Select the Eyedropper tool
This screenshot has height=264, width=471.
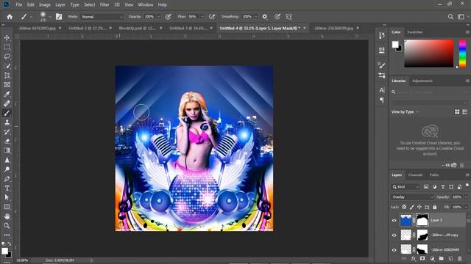(7, 95)
